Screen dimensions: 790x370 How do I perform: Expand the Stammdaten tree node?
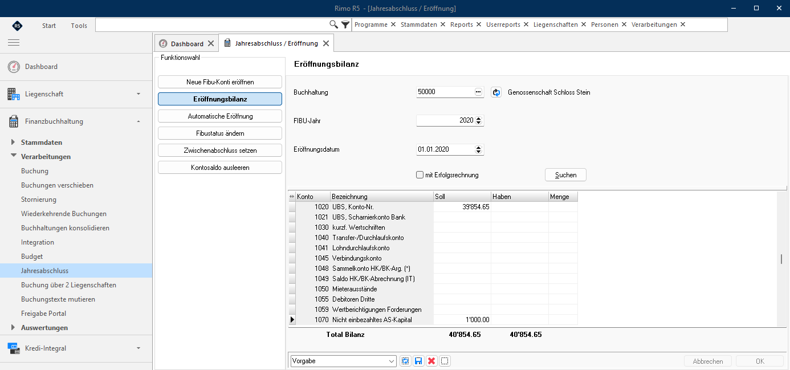pos(14,143)
